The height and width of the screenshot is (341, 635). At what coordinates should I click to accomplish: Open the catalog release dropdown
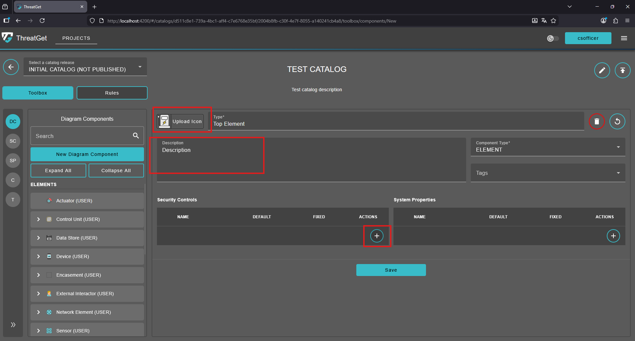tap(140, 66)
